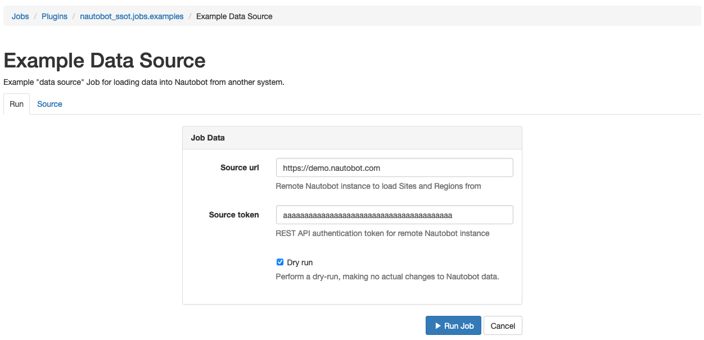Click the Dry run label text
The height and width of the screenshot is (340, 704).
pyautogui.click(x=300, y=262)
